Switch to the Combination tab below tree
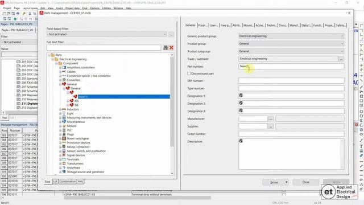Viewport: 364px width, 205px height. pos(67,181)
